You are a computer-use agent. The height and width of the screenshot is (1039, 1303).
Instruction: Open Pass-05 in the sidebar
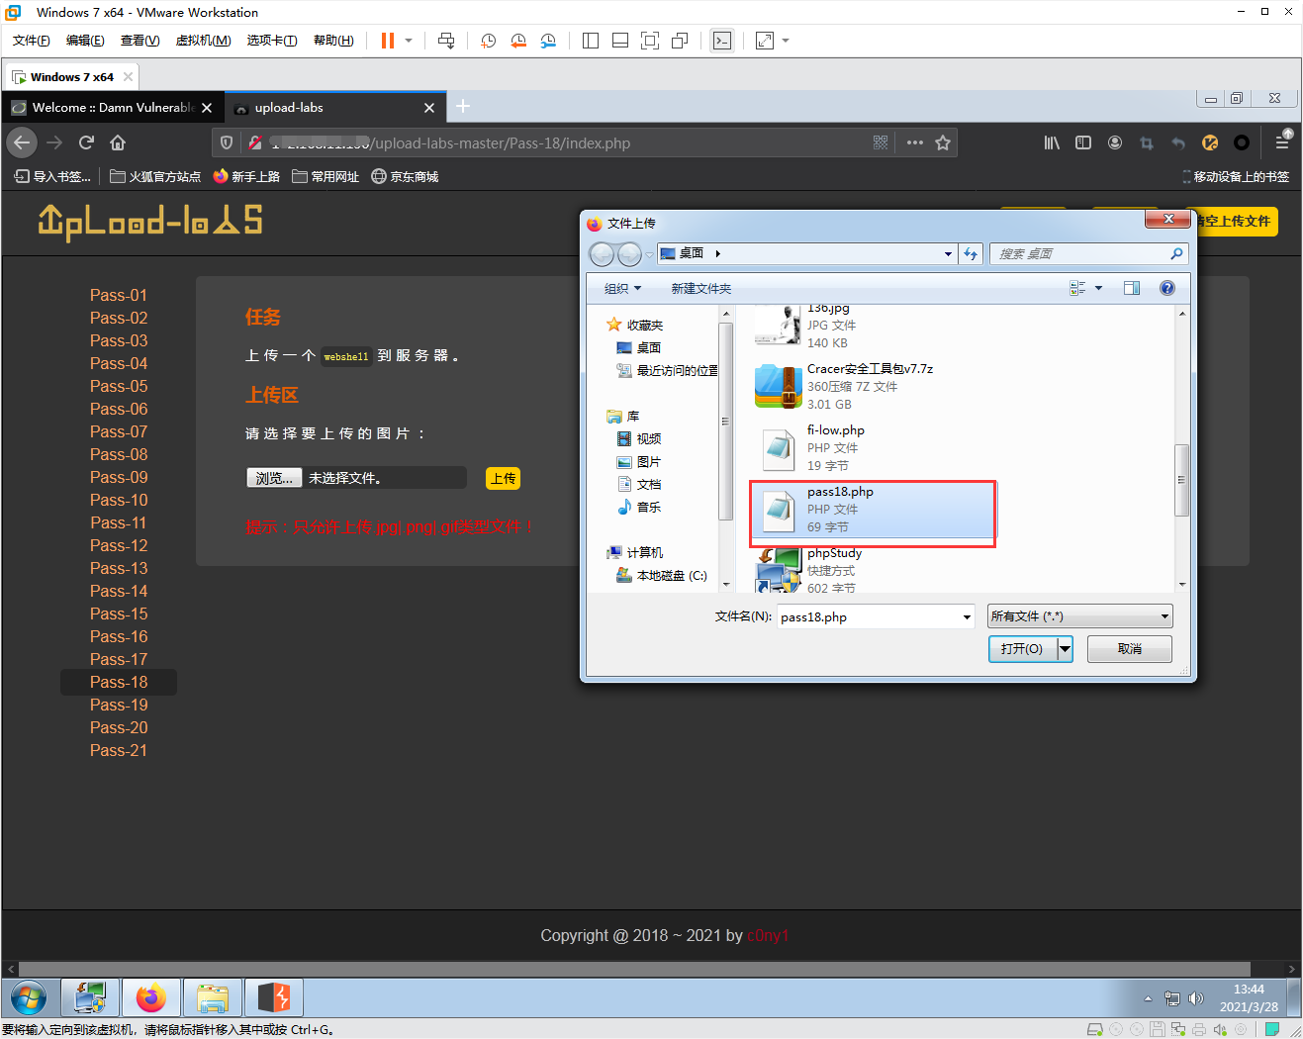[118, 386]
